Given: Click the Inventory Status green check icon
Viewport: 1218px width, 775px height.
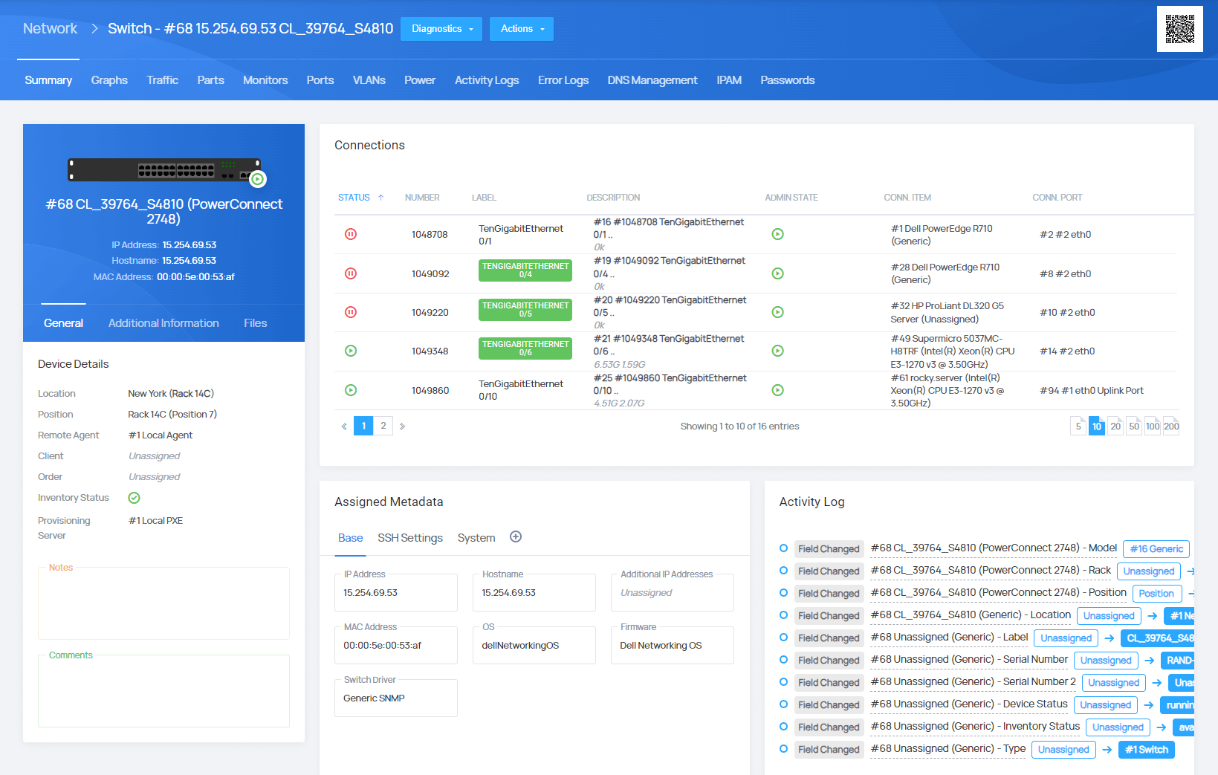Looking at the screenshot, I should click(135, 498).
